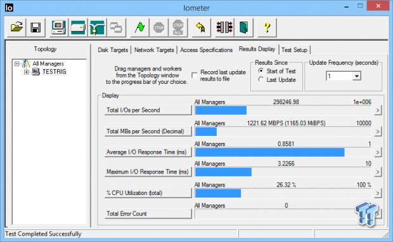
Task: Click the % CPU Utilization (total) button
Action: point(148,193)
